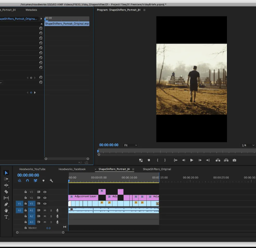
Task: Select the Slip tool
Action: [6, 198]
